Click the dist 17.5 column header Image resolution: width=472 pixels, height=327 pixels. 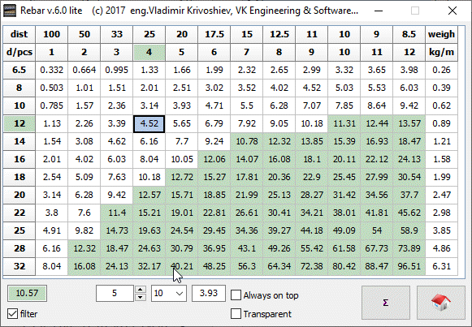tap(214, 34)
